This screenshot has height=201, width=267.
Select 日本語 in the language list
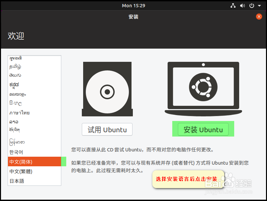tap(34, 181)
